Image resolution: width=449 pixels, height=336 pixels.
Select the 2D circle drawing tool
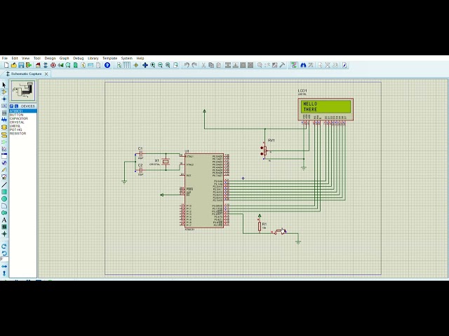click(x=4, y=199)
